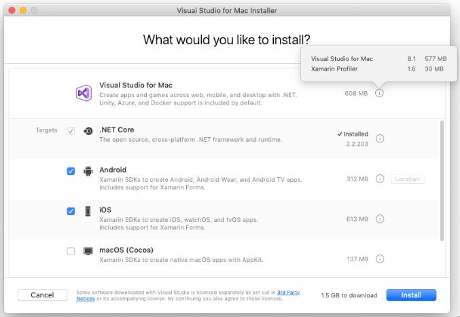
Task: Click the 'iOS' title text
Action: (x=105, y=210)
